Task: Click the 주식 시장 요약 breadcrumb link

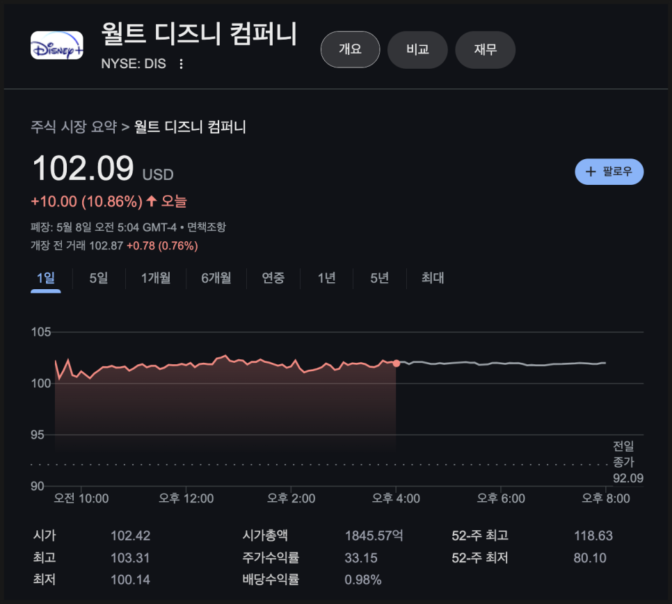Action: 73,126
